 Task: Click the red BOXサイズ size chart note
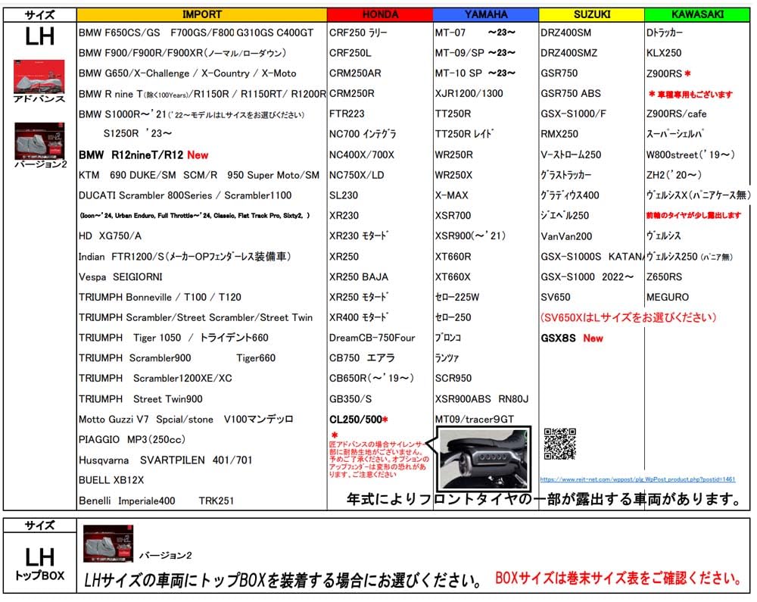618,577
